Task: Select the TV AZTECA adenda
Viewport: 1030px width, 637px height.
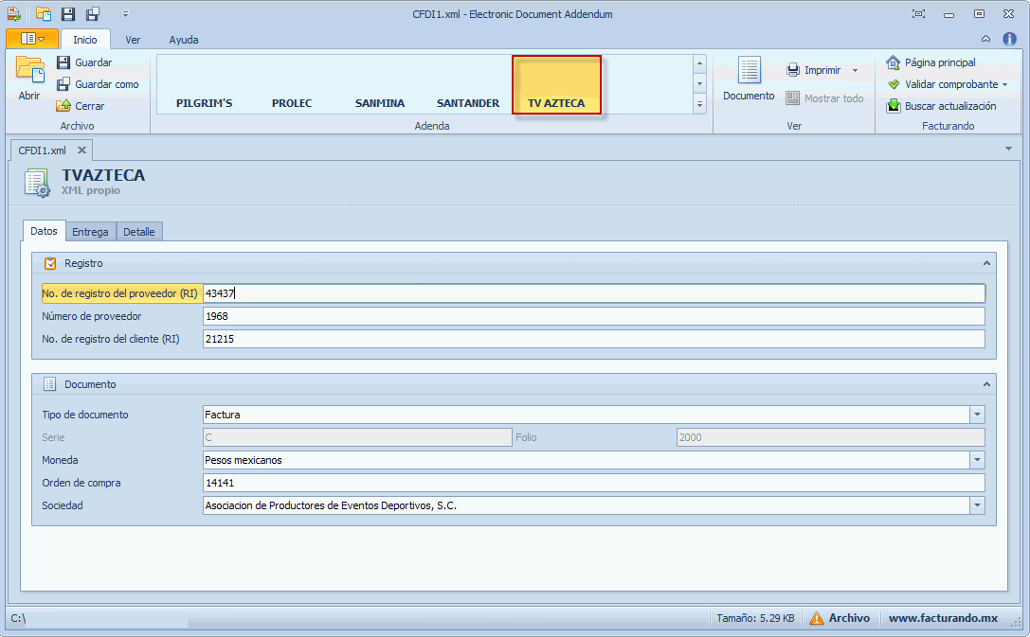Action: pyautogui.click(x=556, y=84)
